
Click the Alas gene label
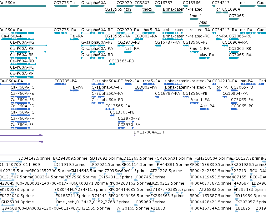(203, 22)
